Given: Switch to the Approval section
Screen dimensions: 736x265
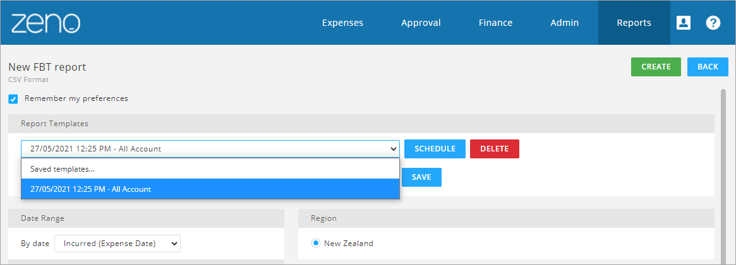Looking at the screenshot, I should tap(421, 23).
